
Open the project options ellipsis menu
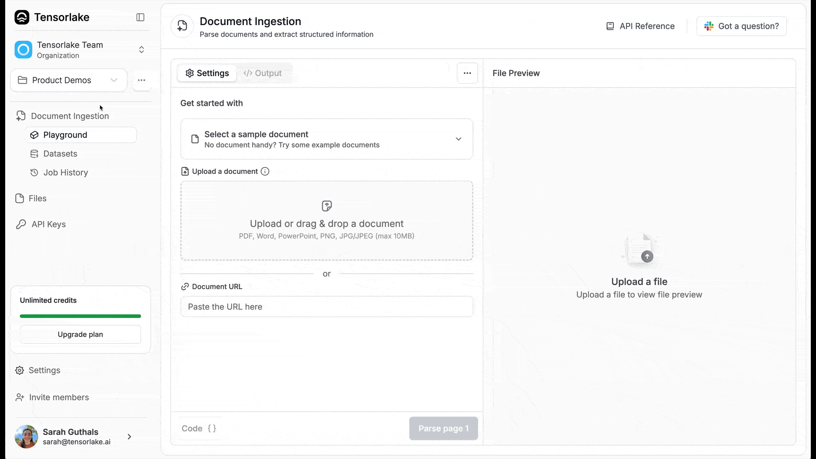pyautogui.click(x=142, y=80)
